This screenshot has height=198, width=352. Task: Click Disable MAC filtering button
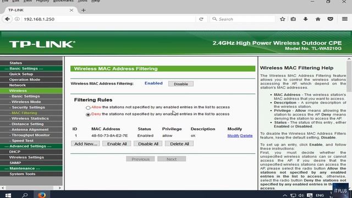click(x=181, y=84)
